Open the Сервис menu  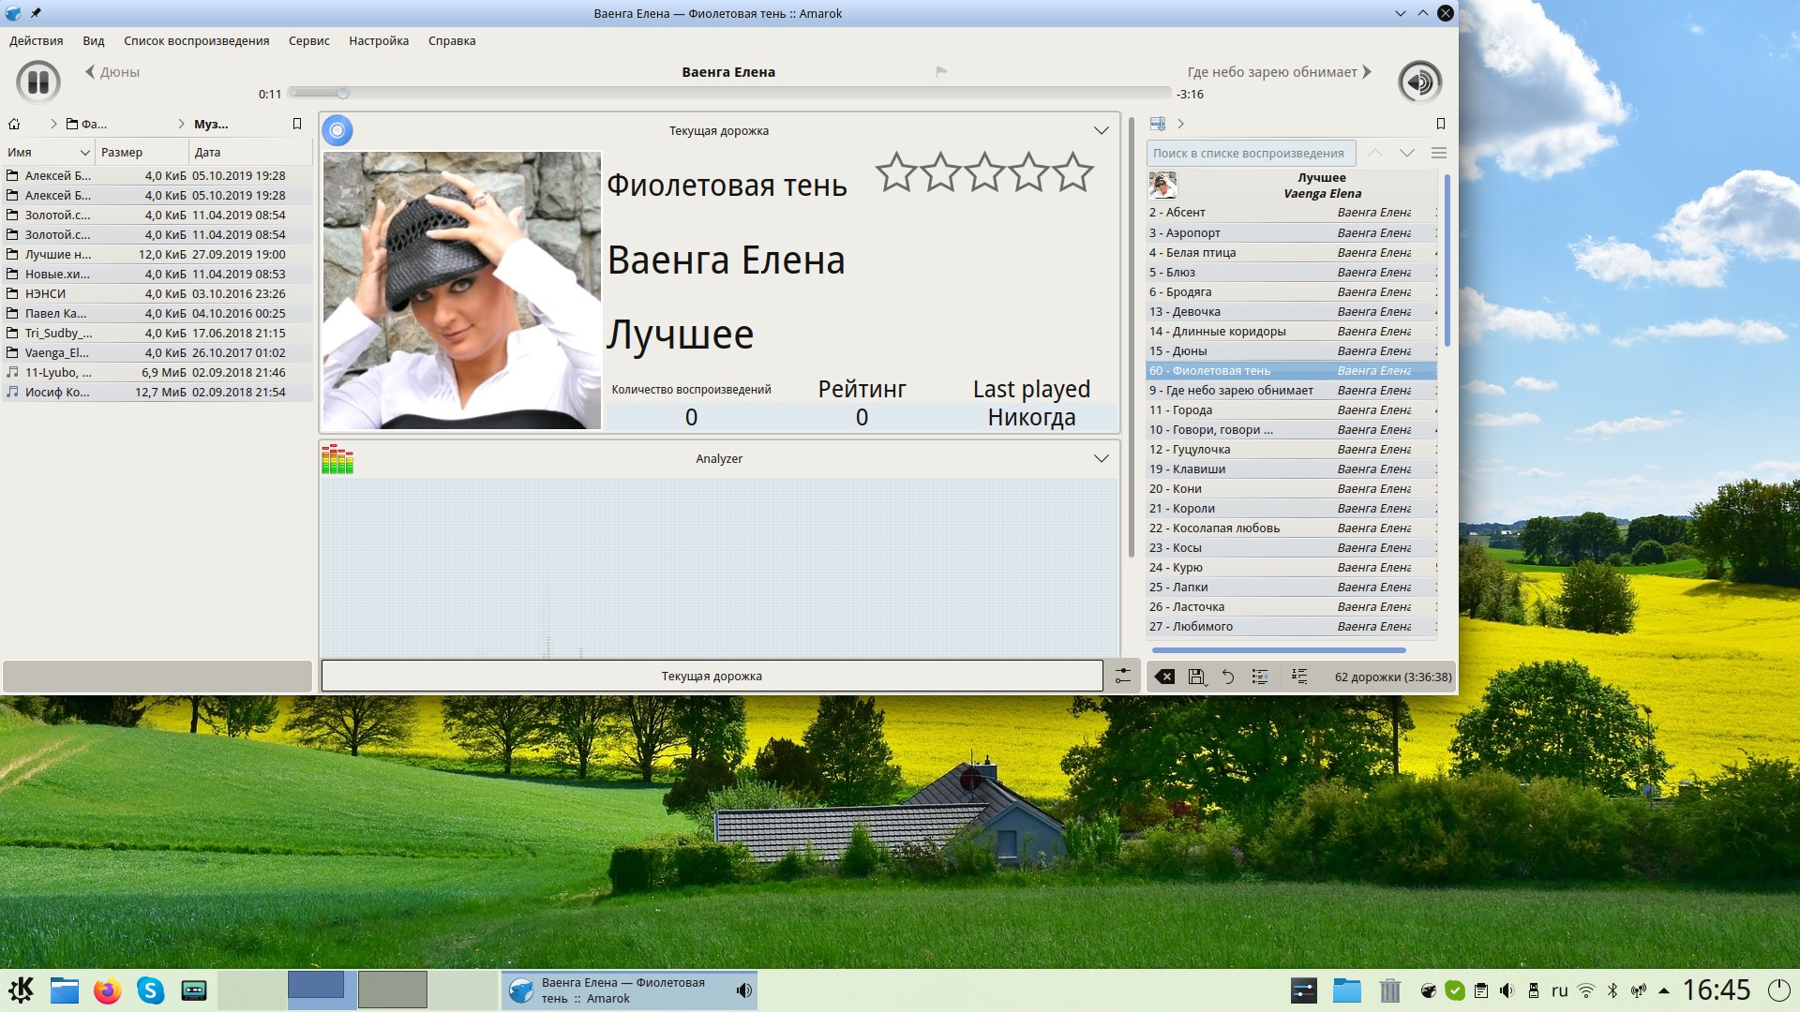pyautogui.click(x=308, y=41)
